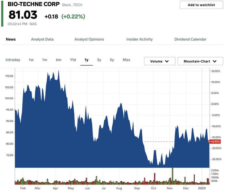Click the BIO-TECHNE CORP stock title

coord(33,4)
